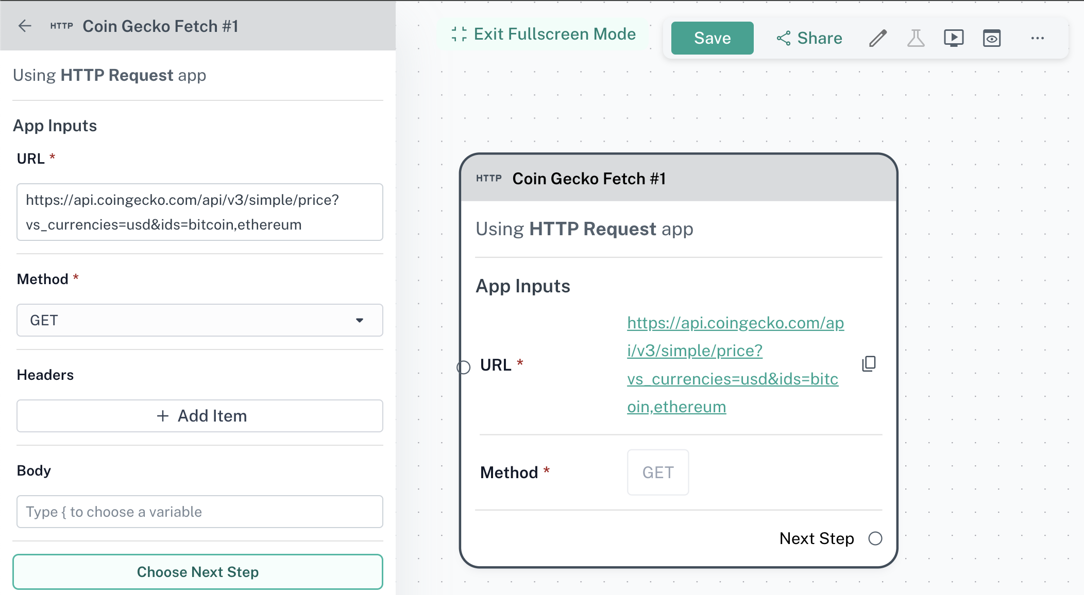
Task: Click the back arrow in panel header
Action: pyautogui.click(x=25, y=26)
